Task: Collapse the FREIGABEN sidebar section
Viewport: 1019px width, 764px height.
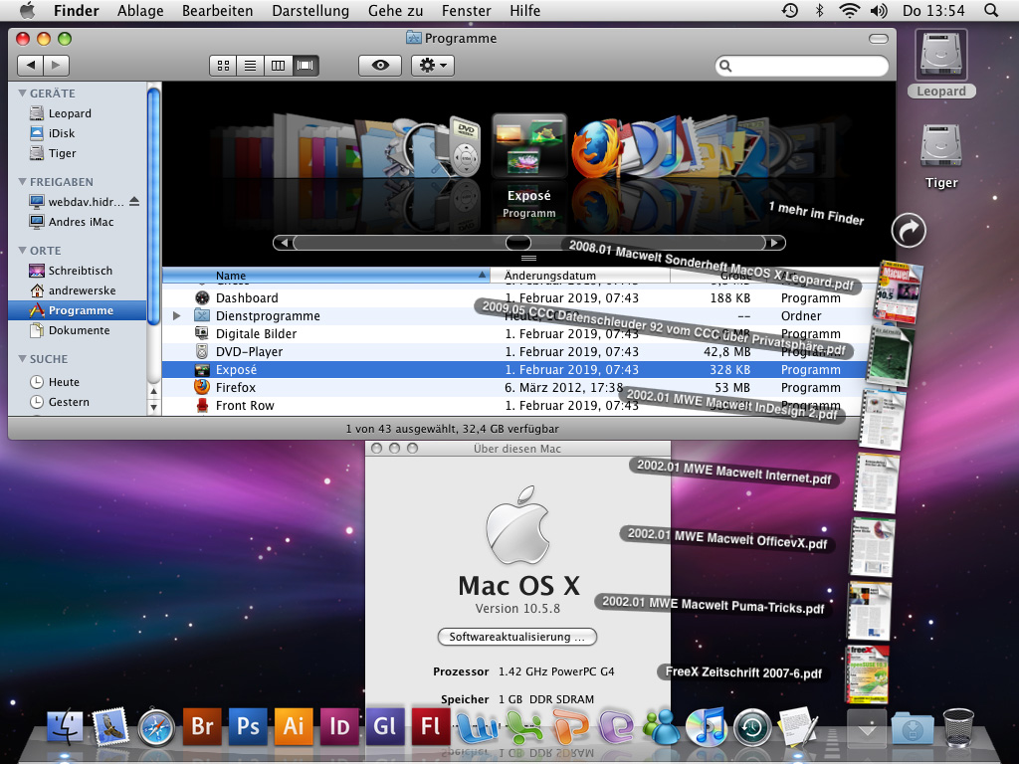Action: click(x=23, y=182)
